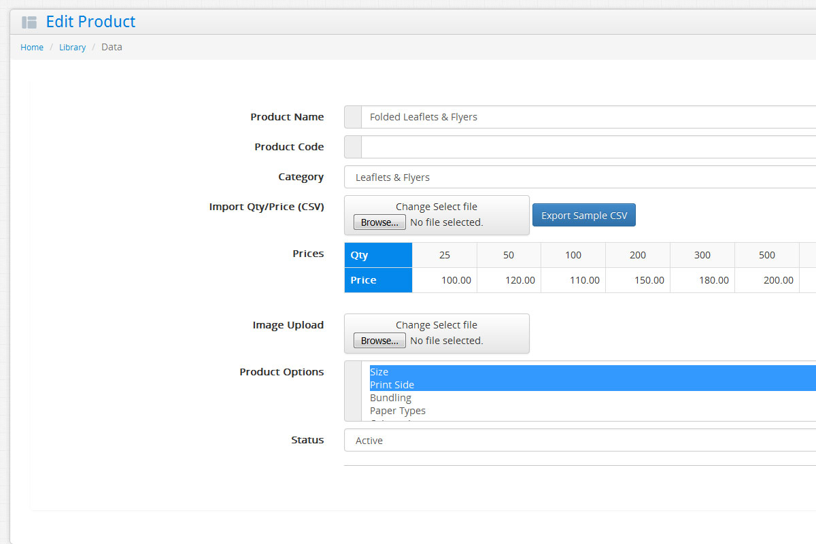Click the quantity 300 column cell
This screenshot has height=544, width=816.
coord(702,255)
